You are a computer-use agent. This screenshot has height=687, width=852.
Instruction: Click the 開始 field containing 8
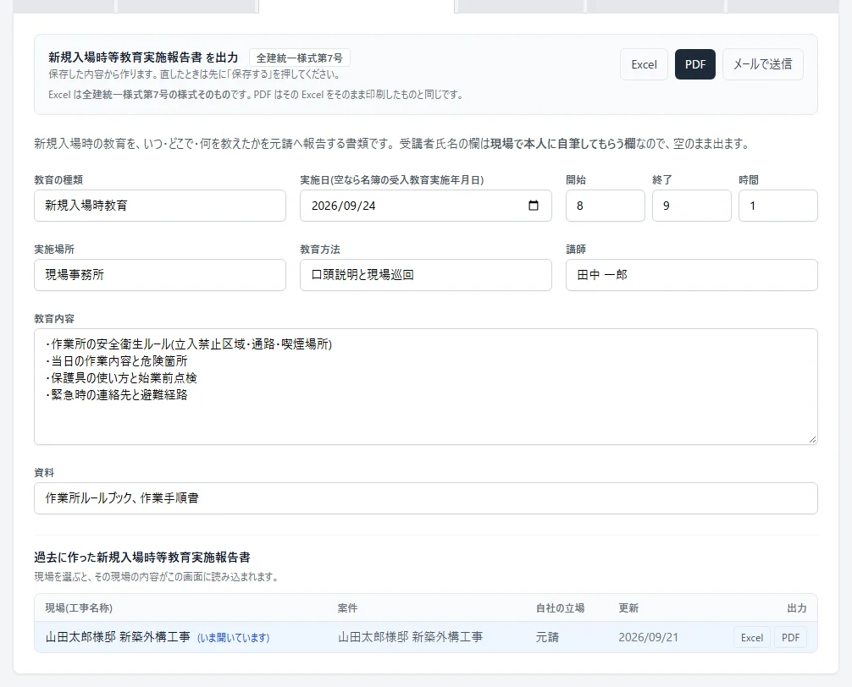click(605, 206)
